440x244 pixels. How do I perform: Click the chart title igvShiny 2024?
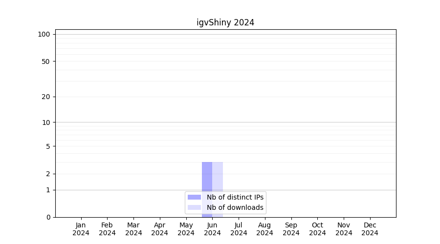(x=225, y=22)
